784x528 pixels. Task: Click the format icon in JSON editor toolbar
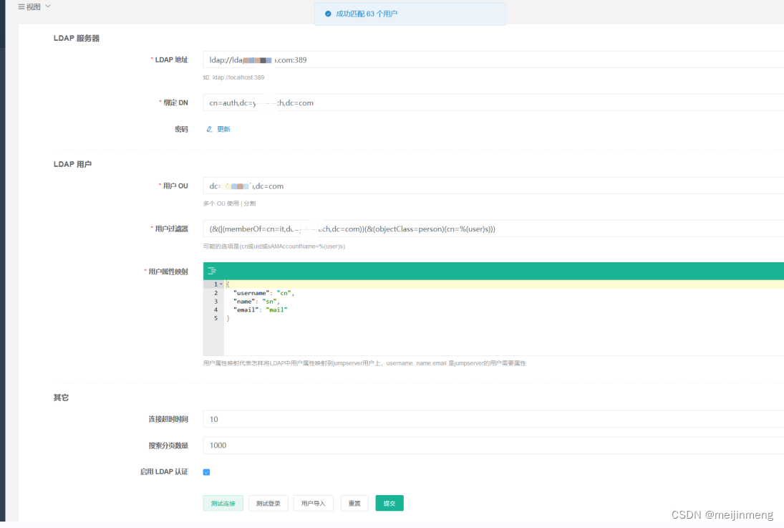[x=212, y=271]
